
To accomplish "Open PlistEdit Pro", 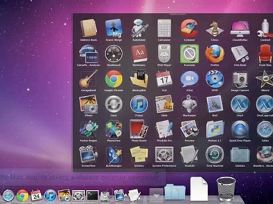I will (x=164, y=129).
